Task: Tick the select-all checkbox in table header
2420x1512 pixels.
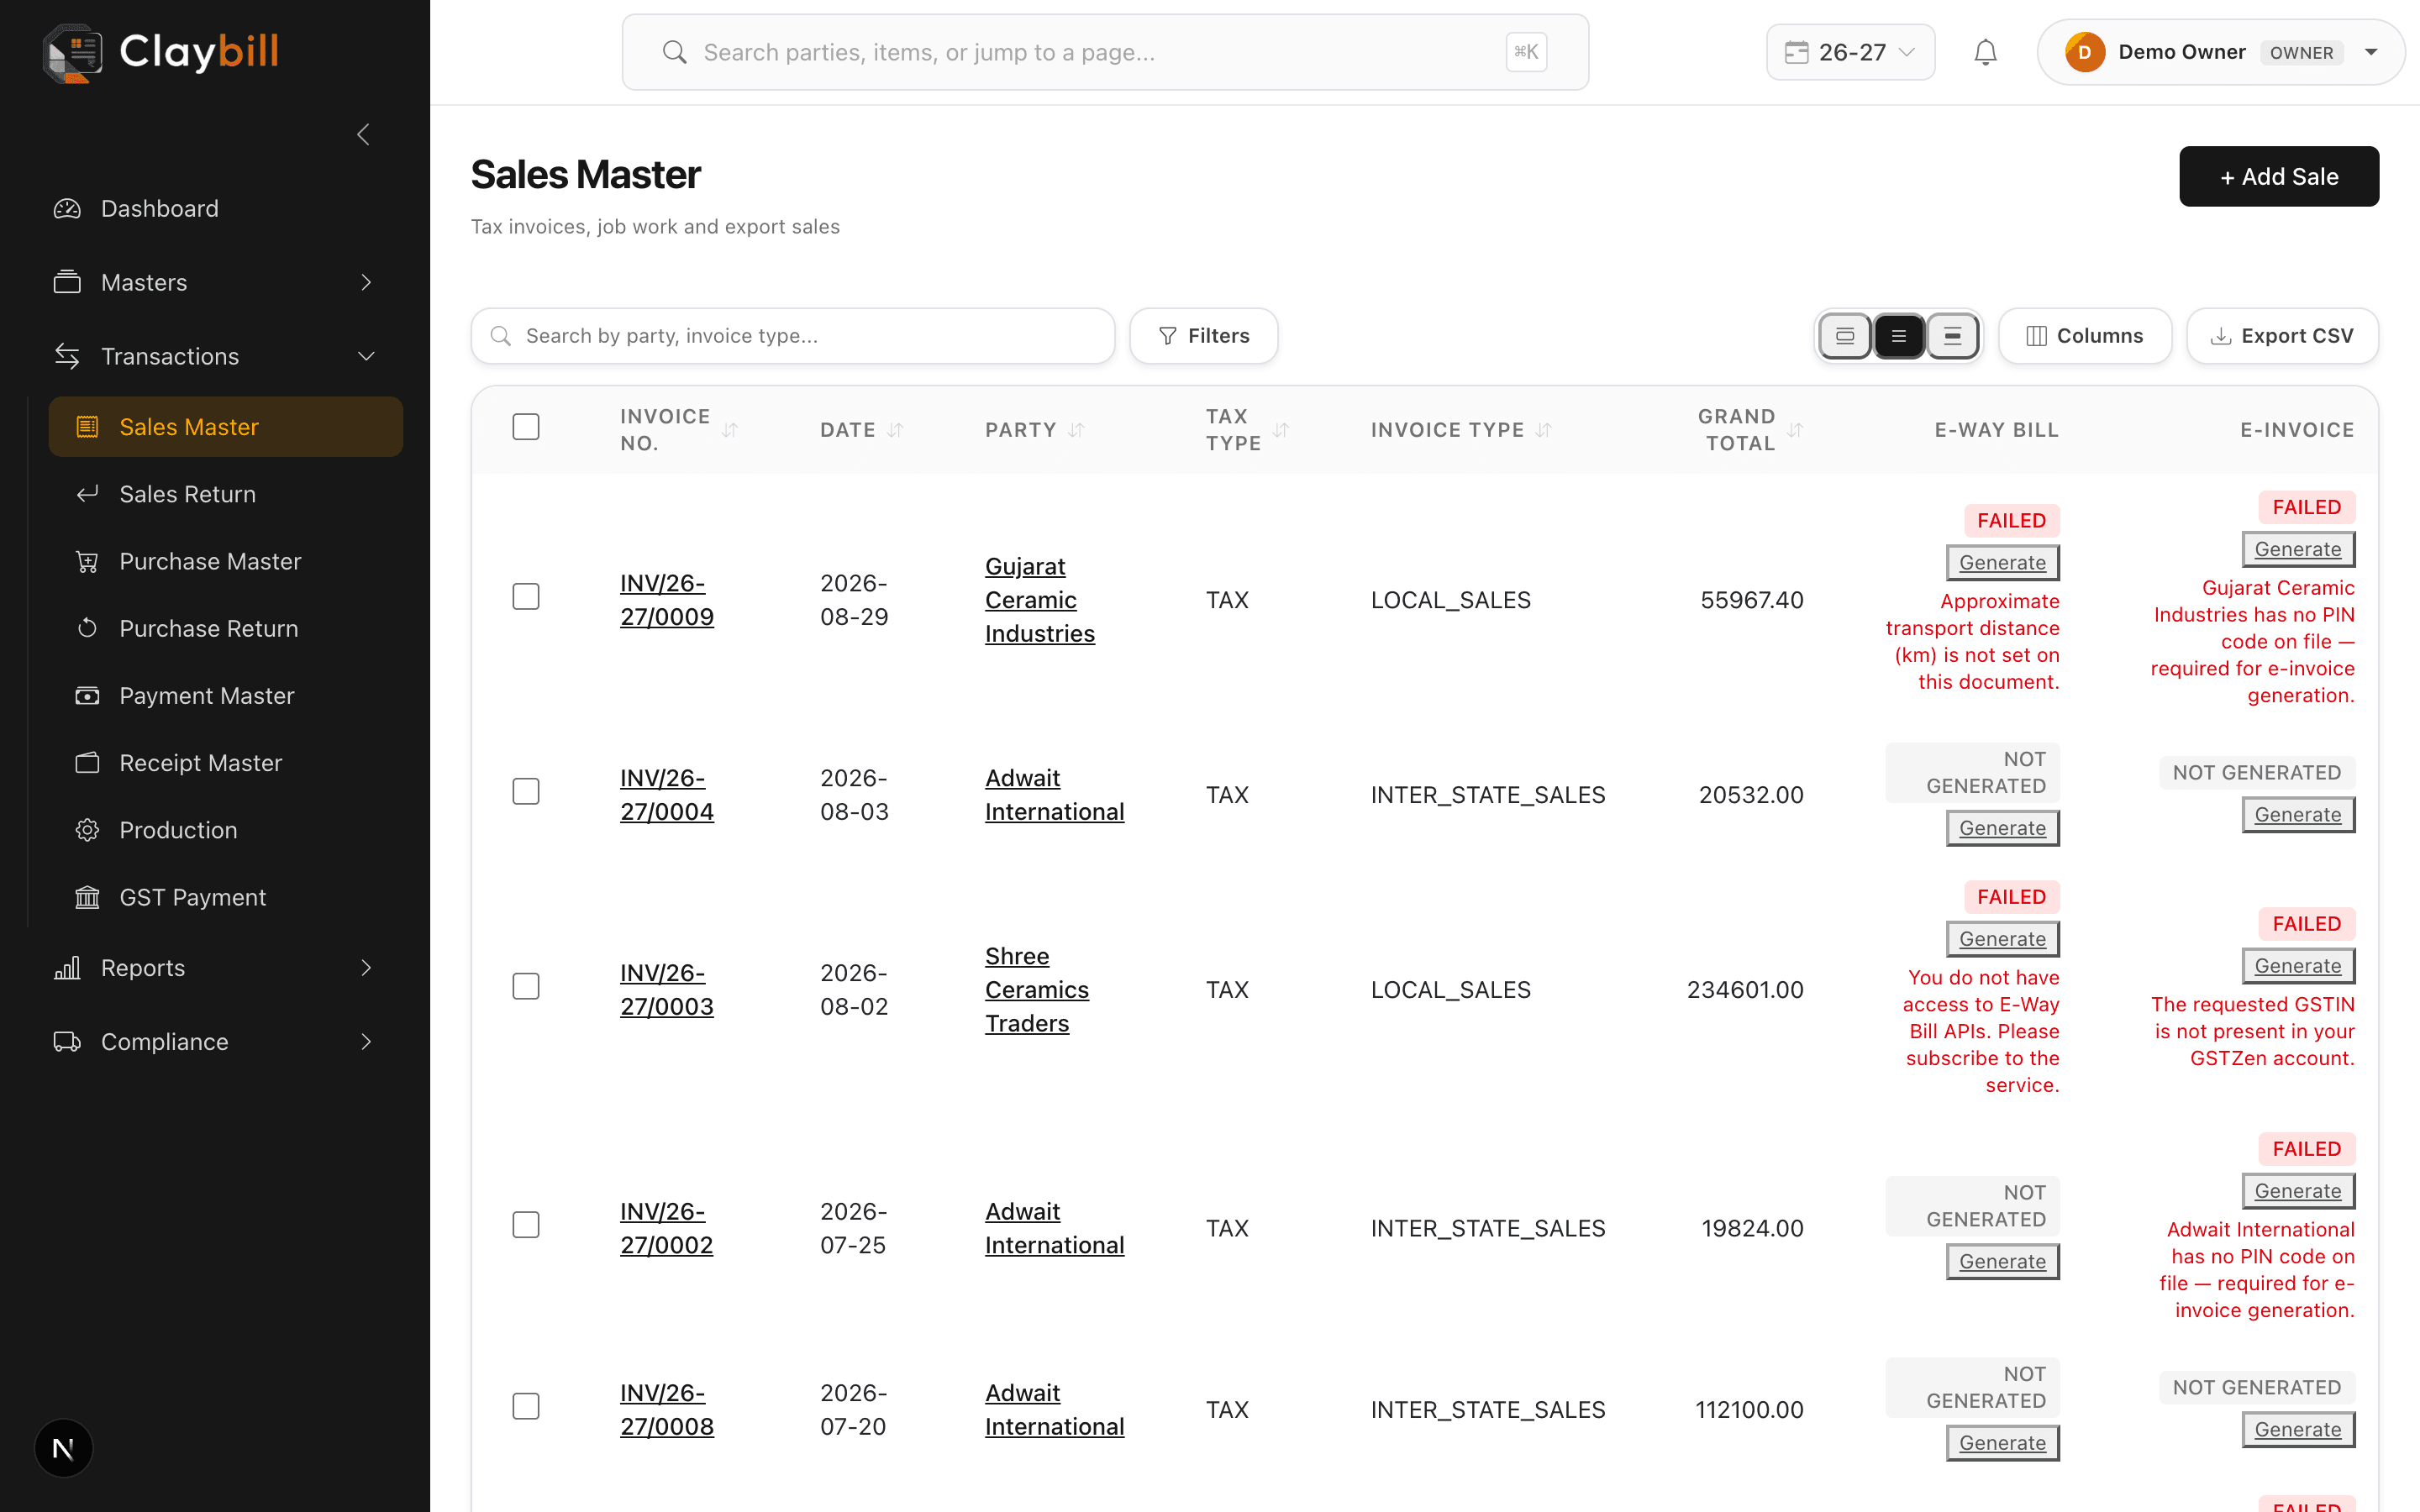Action: tap(526, 427)
